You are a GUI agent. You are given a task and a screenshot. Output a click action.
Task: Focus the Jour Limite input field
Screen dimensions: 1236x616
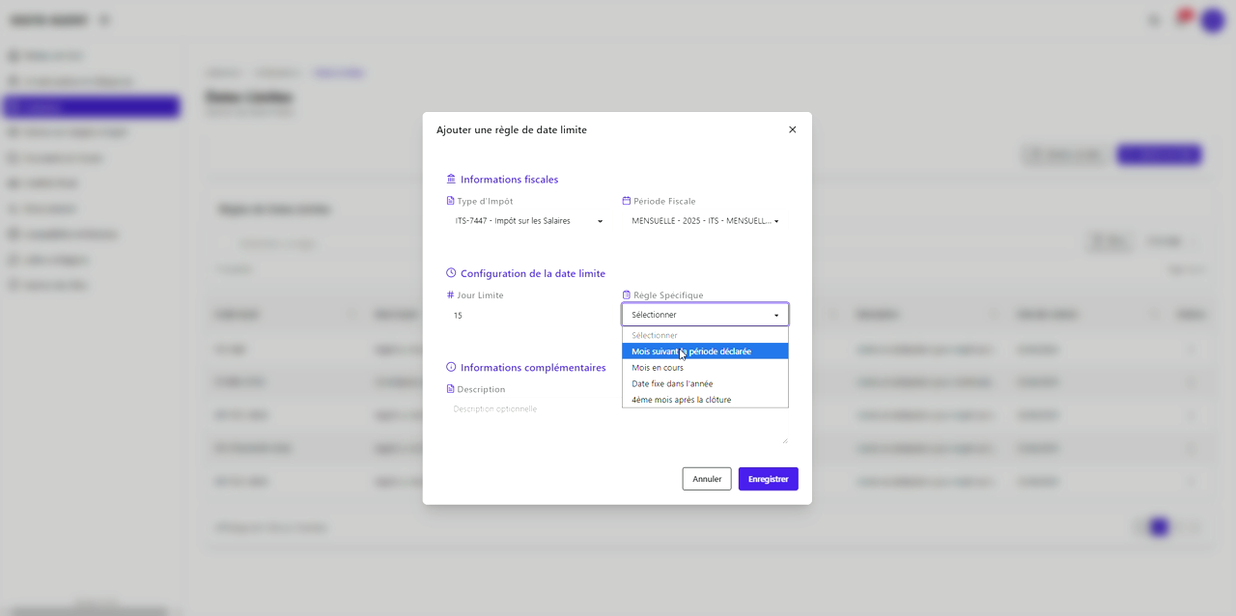[528, 316]
